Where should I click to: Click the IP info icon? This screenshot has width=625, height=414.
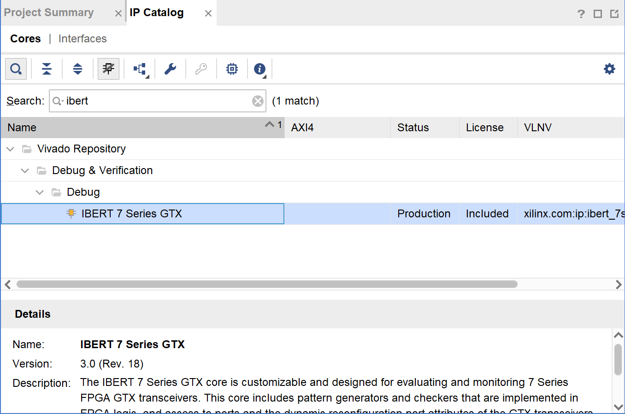pos(259,69)
